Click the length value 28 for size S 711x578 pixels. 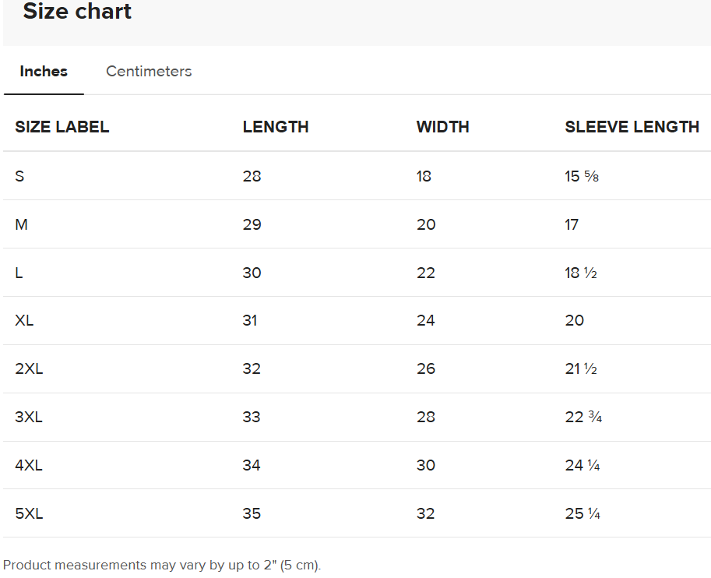(x=252, y=176)
